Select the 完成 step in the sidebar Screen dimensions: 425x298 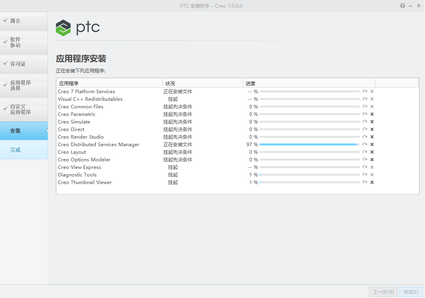click(24, 149)
